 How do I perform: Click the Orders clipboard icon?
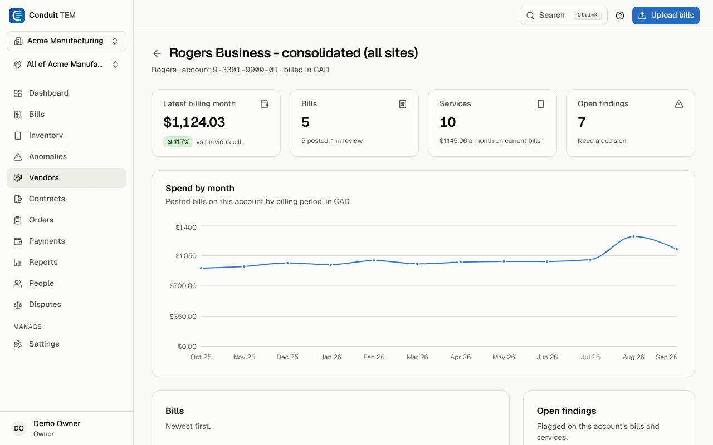[18, 220]
